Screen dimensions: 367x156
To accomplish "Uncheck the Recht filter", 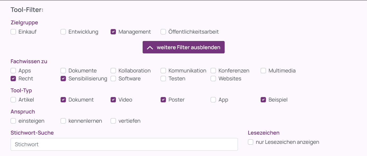I will [x=13, y=79].
